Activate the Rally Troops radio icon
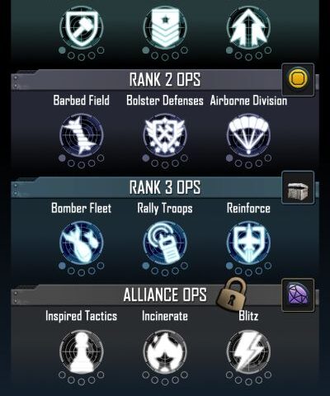The image size is (330, 396). coord(165,243)
